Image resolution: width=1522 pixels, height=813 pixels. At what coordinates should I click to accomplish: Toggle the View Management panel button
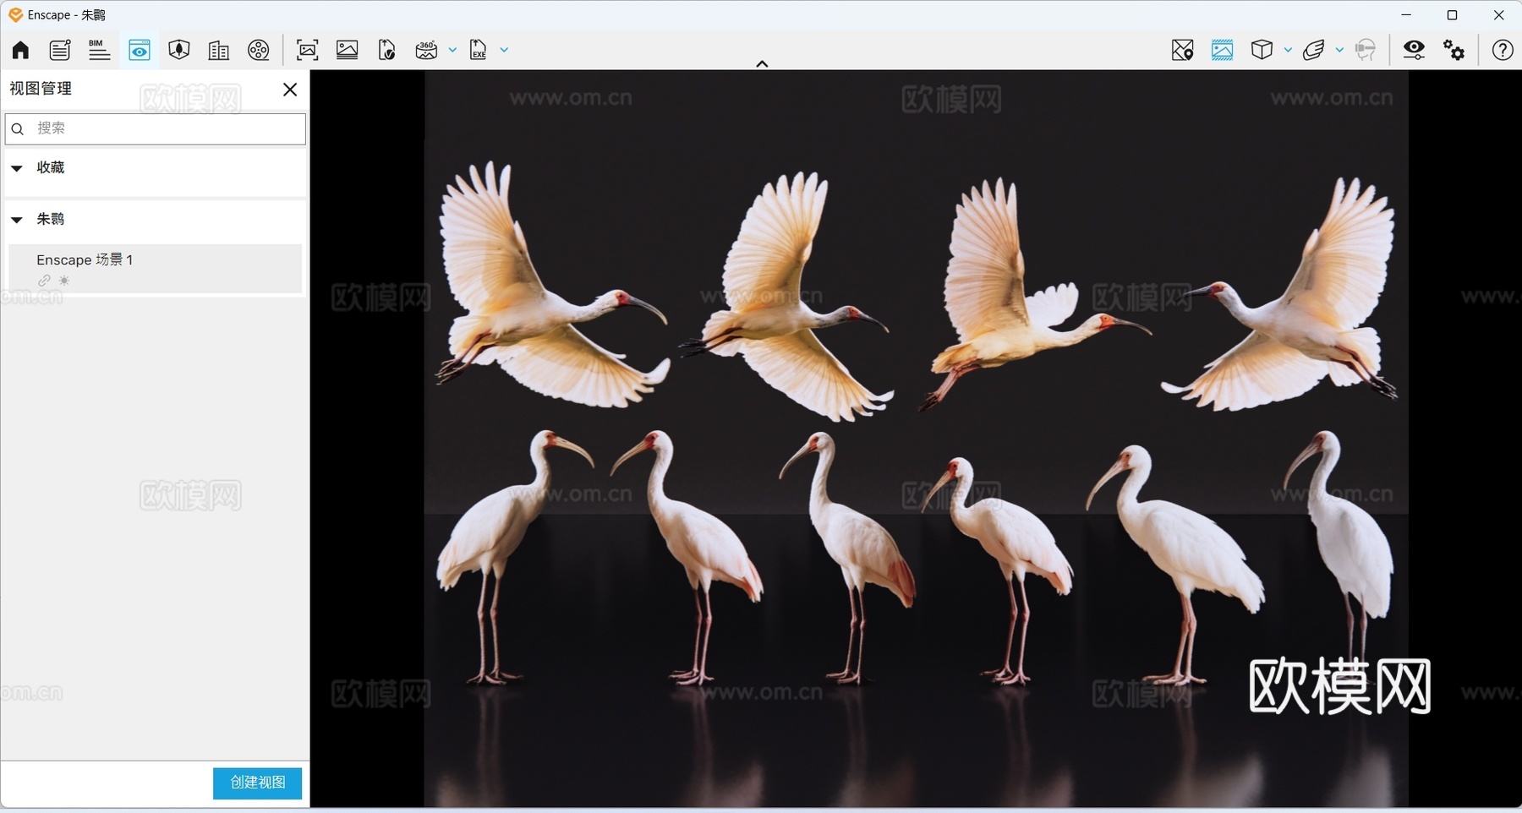pos(140,50)
